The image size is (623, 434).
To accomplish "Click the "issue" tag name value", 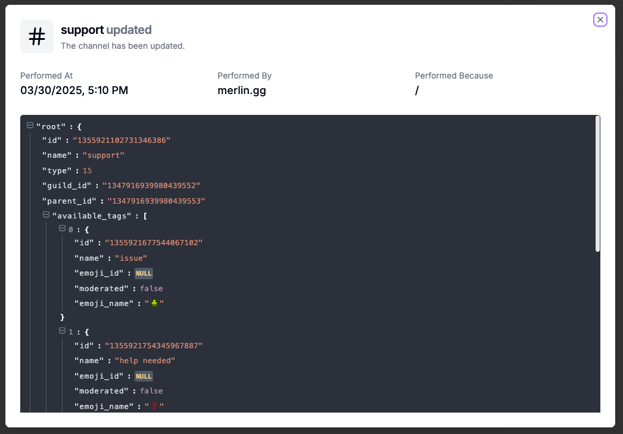I will [130, 258].
